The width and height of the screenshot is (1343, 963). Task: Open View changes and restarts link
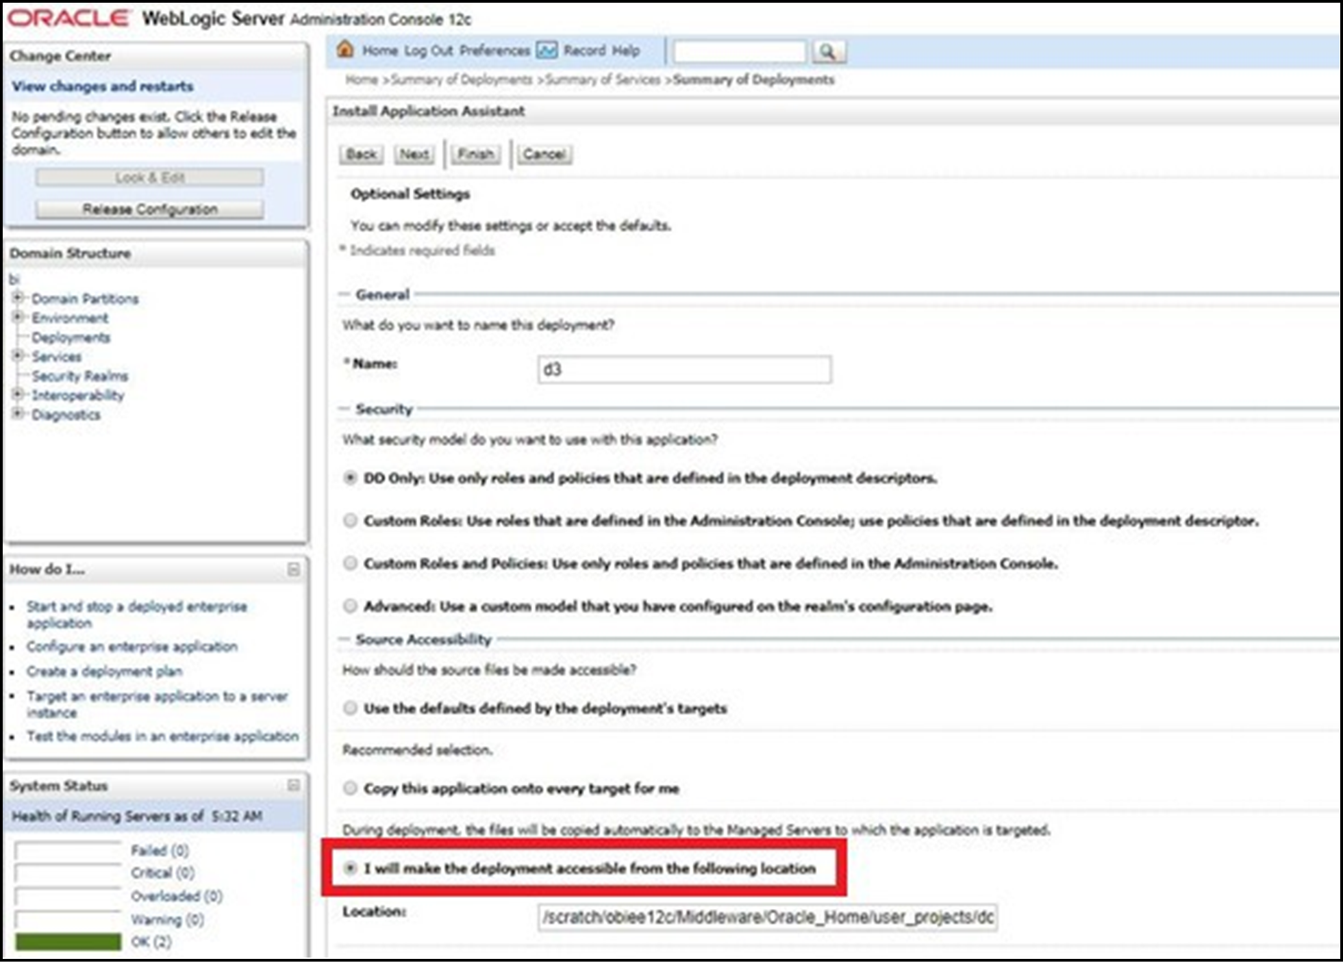(x=103, y=86)
